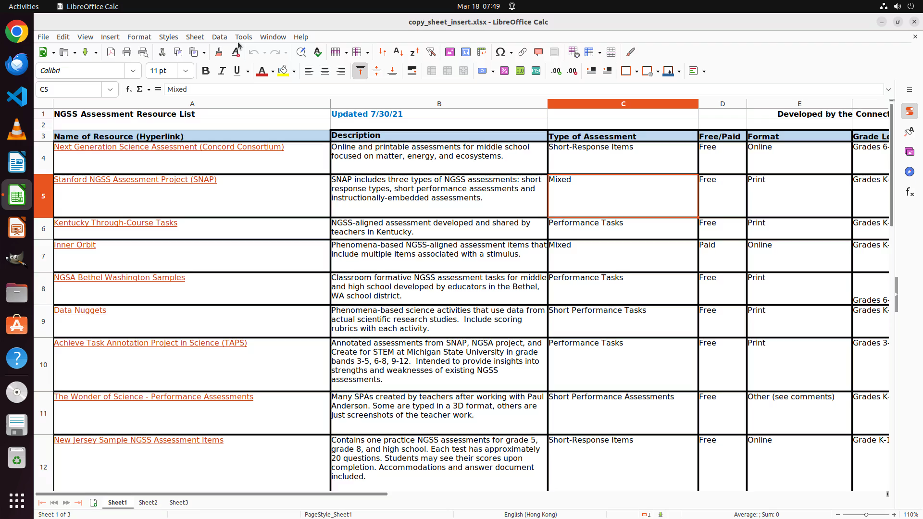923x519 pixels.
Task: Open the Font Color dropdown arrow
Action: click(x=273, y=72)
